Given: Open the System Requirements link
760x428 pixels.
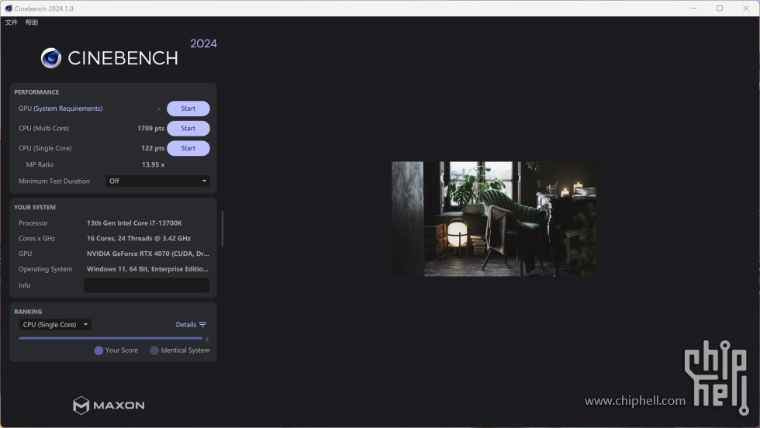Looking at the screenshot, I should pos(68,109).
